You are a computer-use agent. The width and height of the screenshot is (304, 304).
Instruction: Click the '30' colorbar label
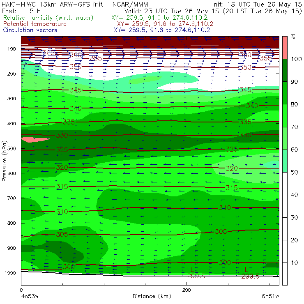(294, 218)
